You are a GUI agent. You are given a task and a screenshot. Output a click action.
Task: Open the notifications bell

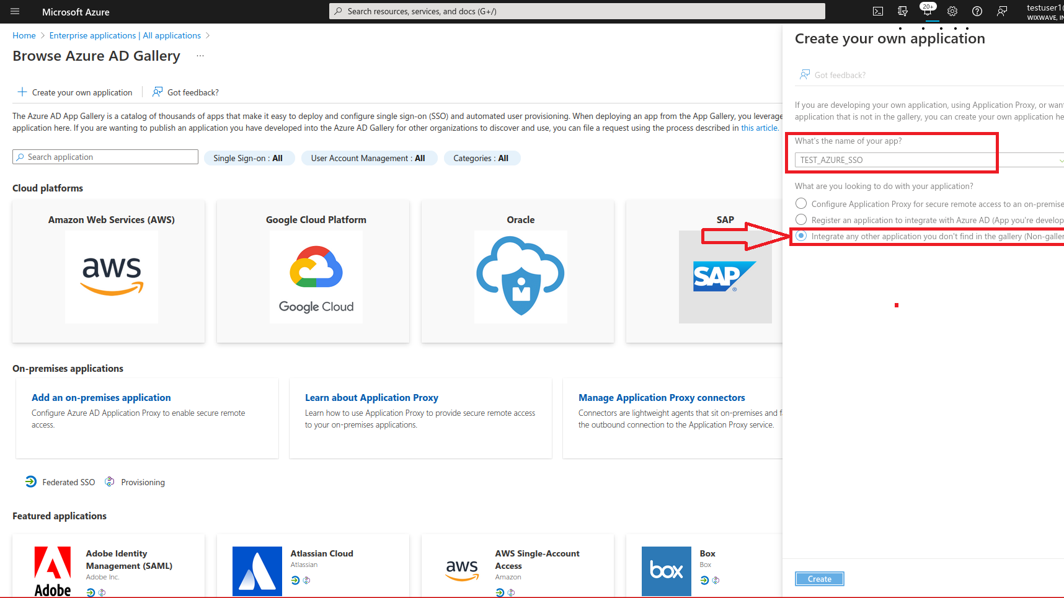[928, 11]
